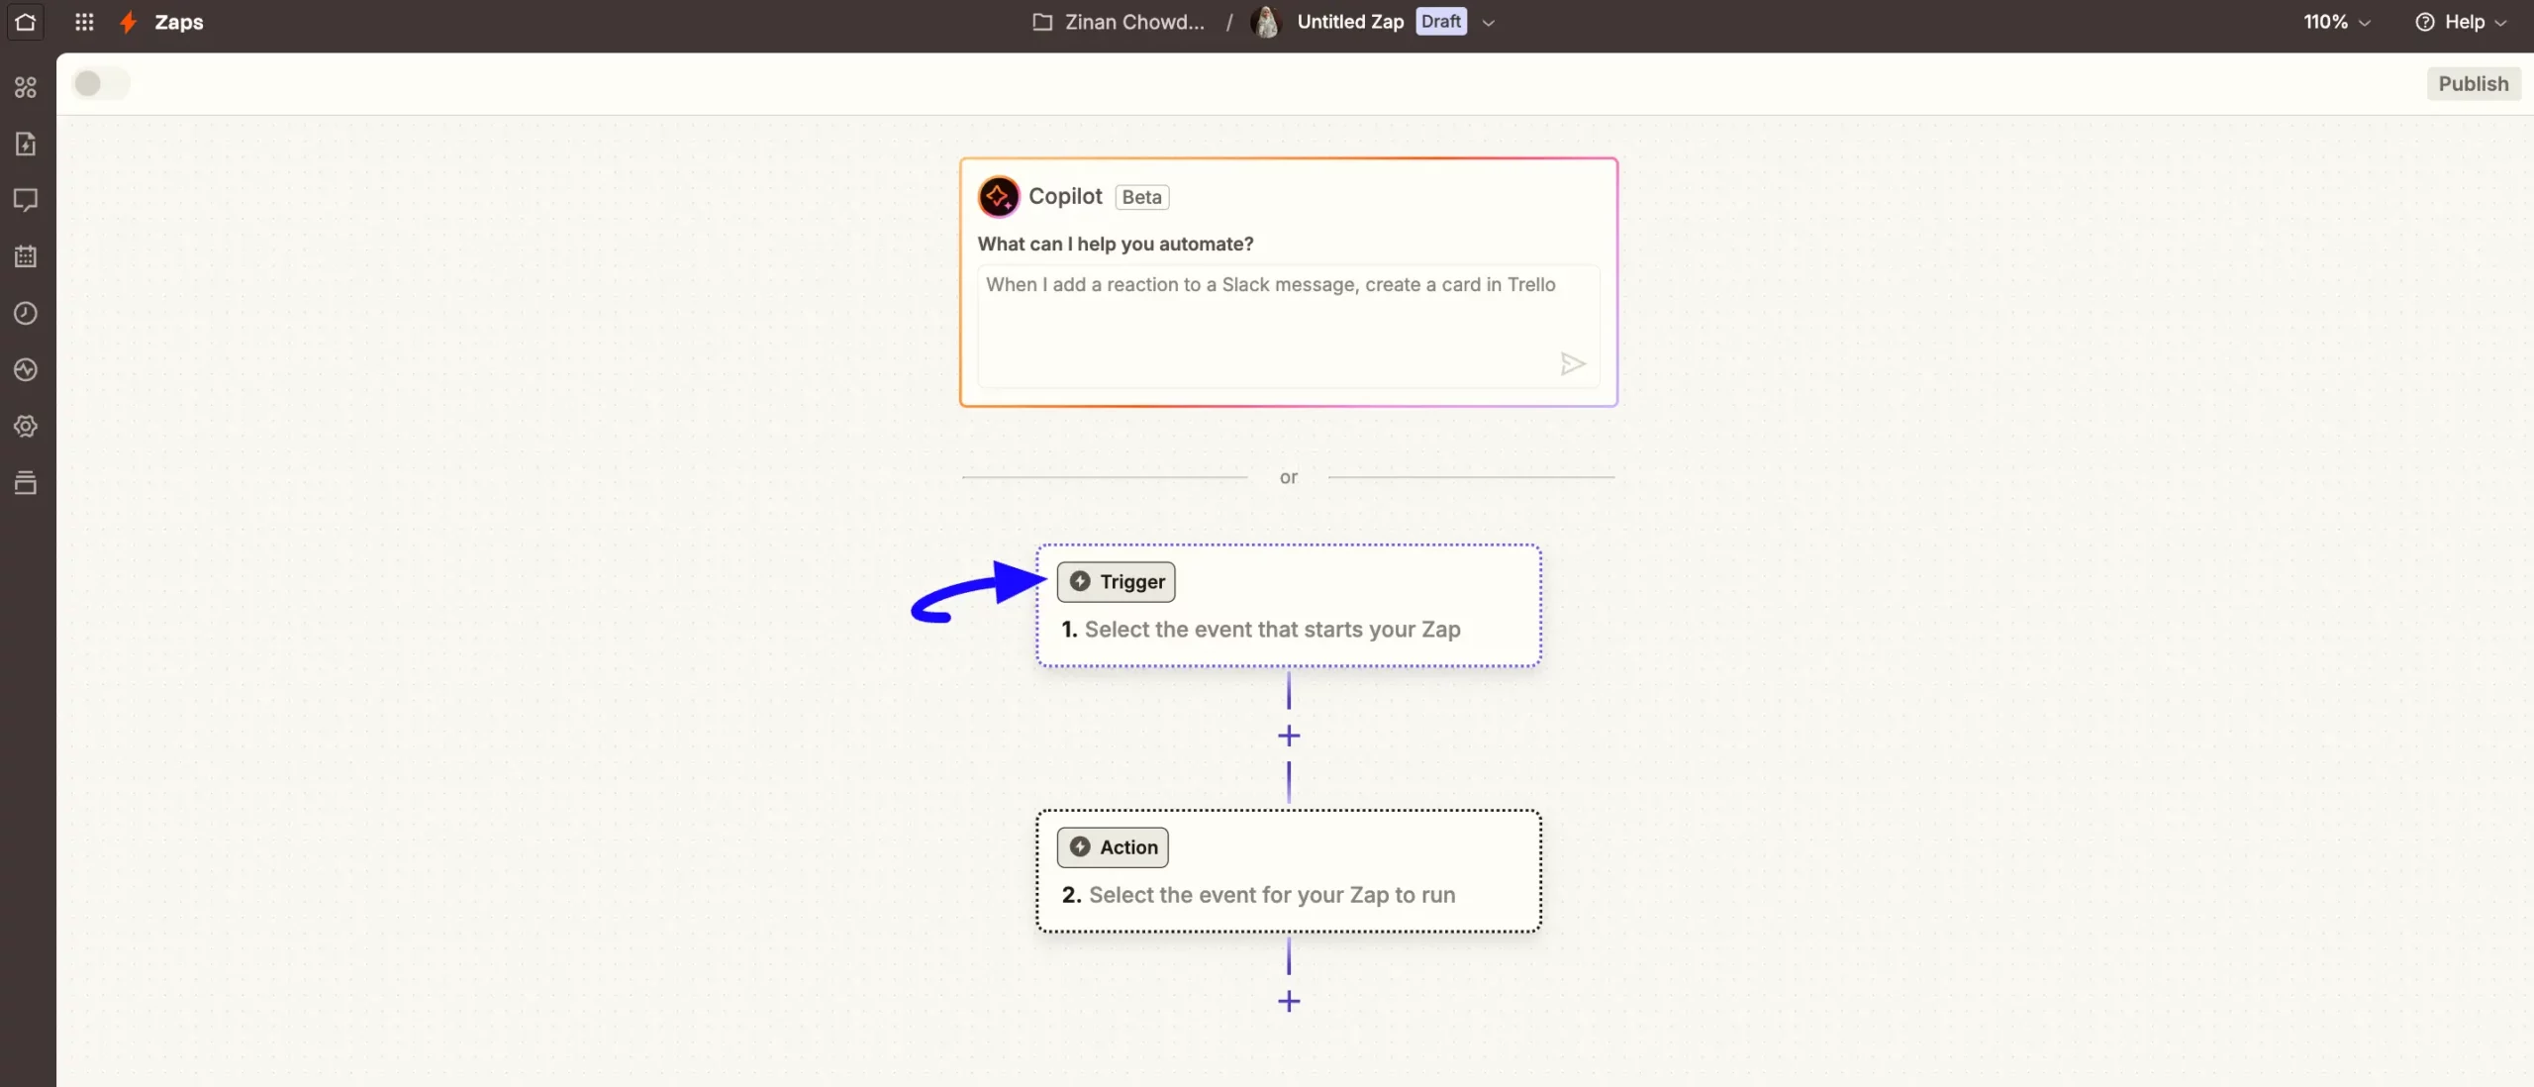Image resolution: width=2534 pixels, height=1087 pixels.
Task: Open the Zinan Chowd... folder link
Action: (x=1134, y=22)
